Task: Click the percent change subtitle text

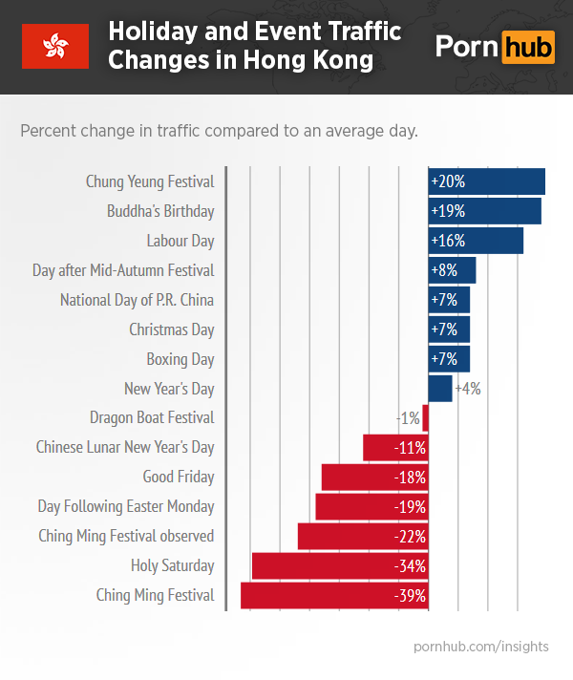Action: tap(219, 130)
